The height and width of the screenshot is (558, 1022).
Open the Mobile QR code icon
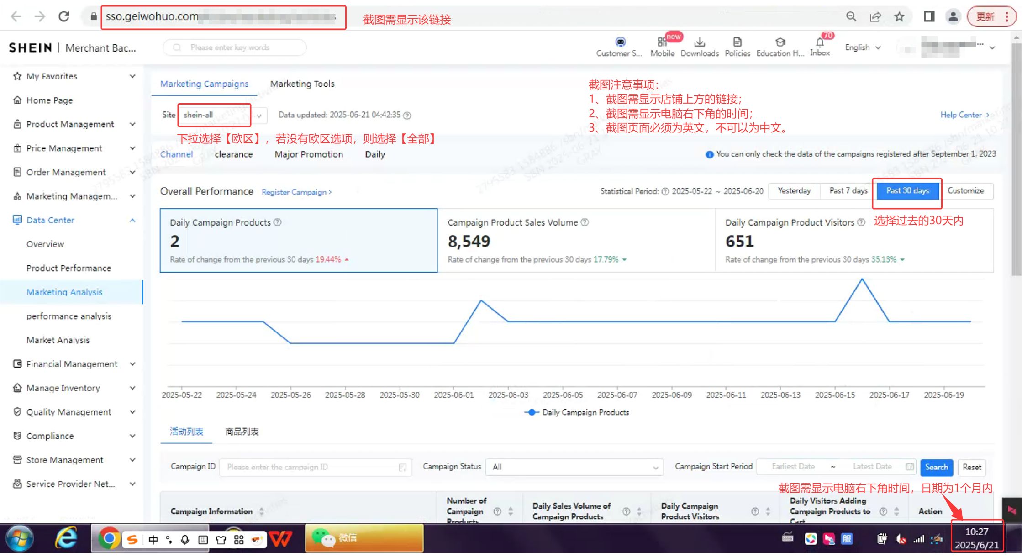662,42
